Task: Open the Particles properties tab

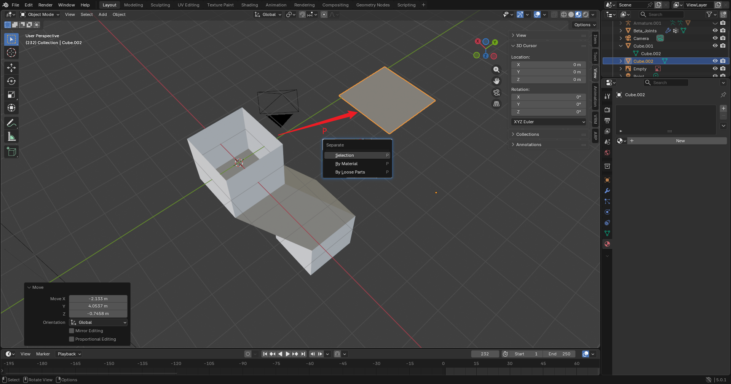Action: (x=607, y=201)
